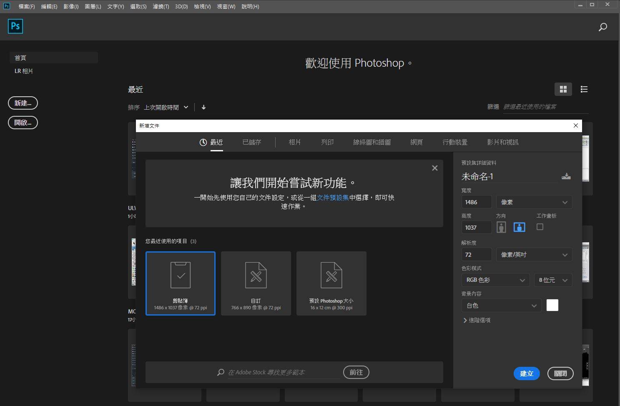Image resolution: width=620 pixels, height=406 pixels.
Task: Open the 文字(Y) menu
Action: click(x=115, y=6)
